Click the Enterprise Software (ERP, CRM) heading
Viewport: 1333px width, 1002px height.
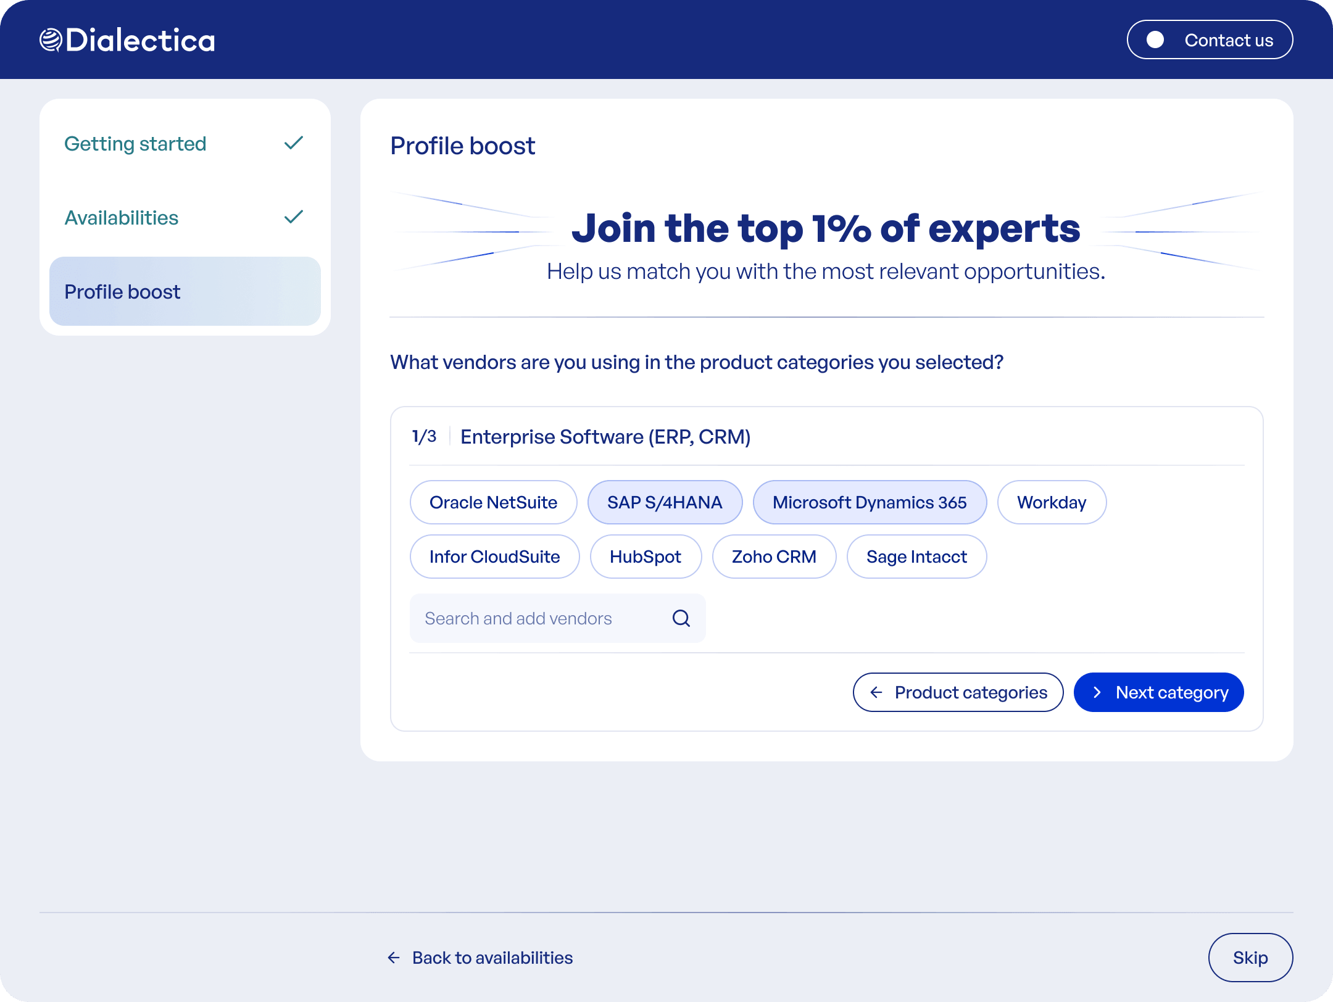(605, 437)
